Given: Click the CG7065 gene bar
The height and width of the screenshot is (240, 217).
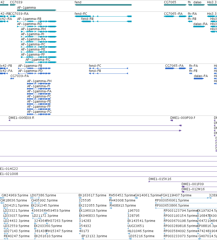Looking at the screenshot, I should [x=175, y=5].
